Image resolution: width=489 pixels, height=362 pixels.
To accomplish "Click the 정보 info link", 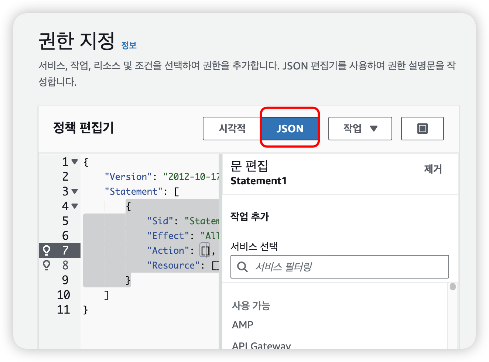I will tap(129, 45).
